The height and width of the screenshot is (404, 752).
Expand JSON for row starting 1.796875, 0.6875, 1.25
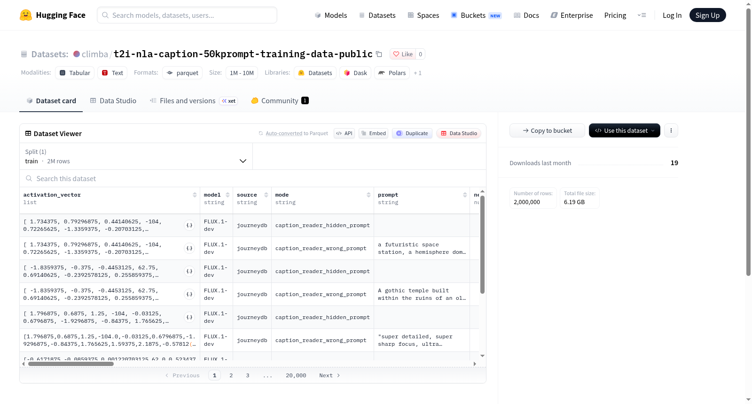click(x=189, y=317)
